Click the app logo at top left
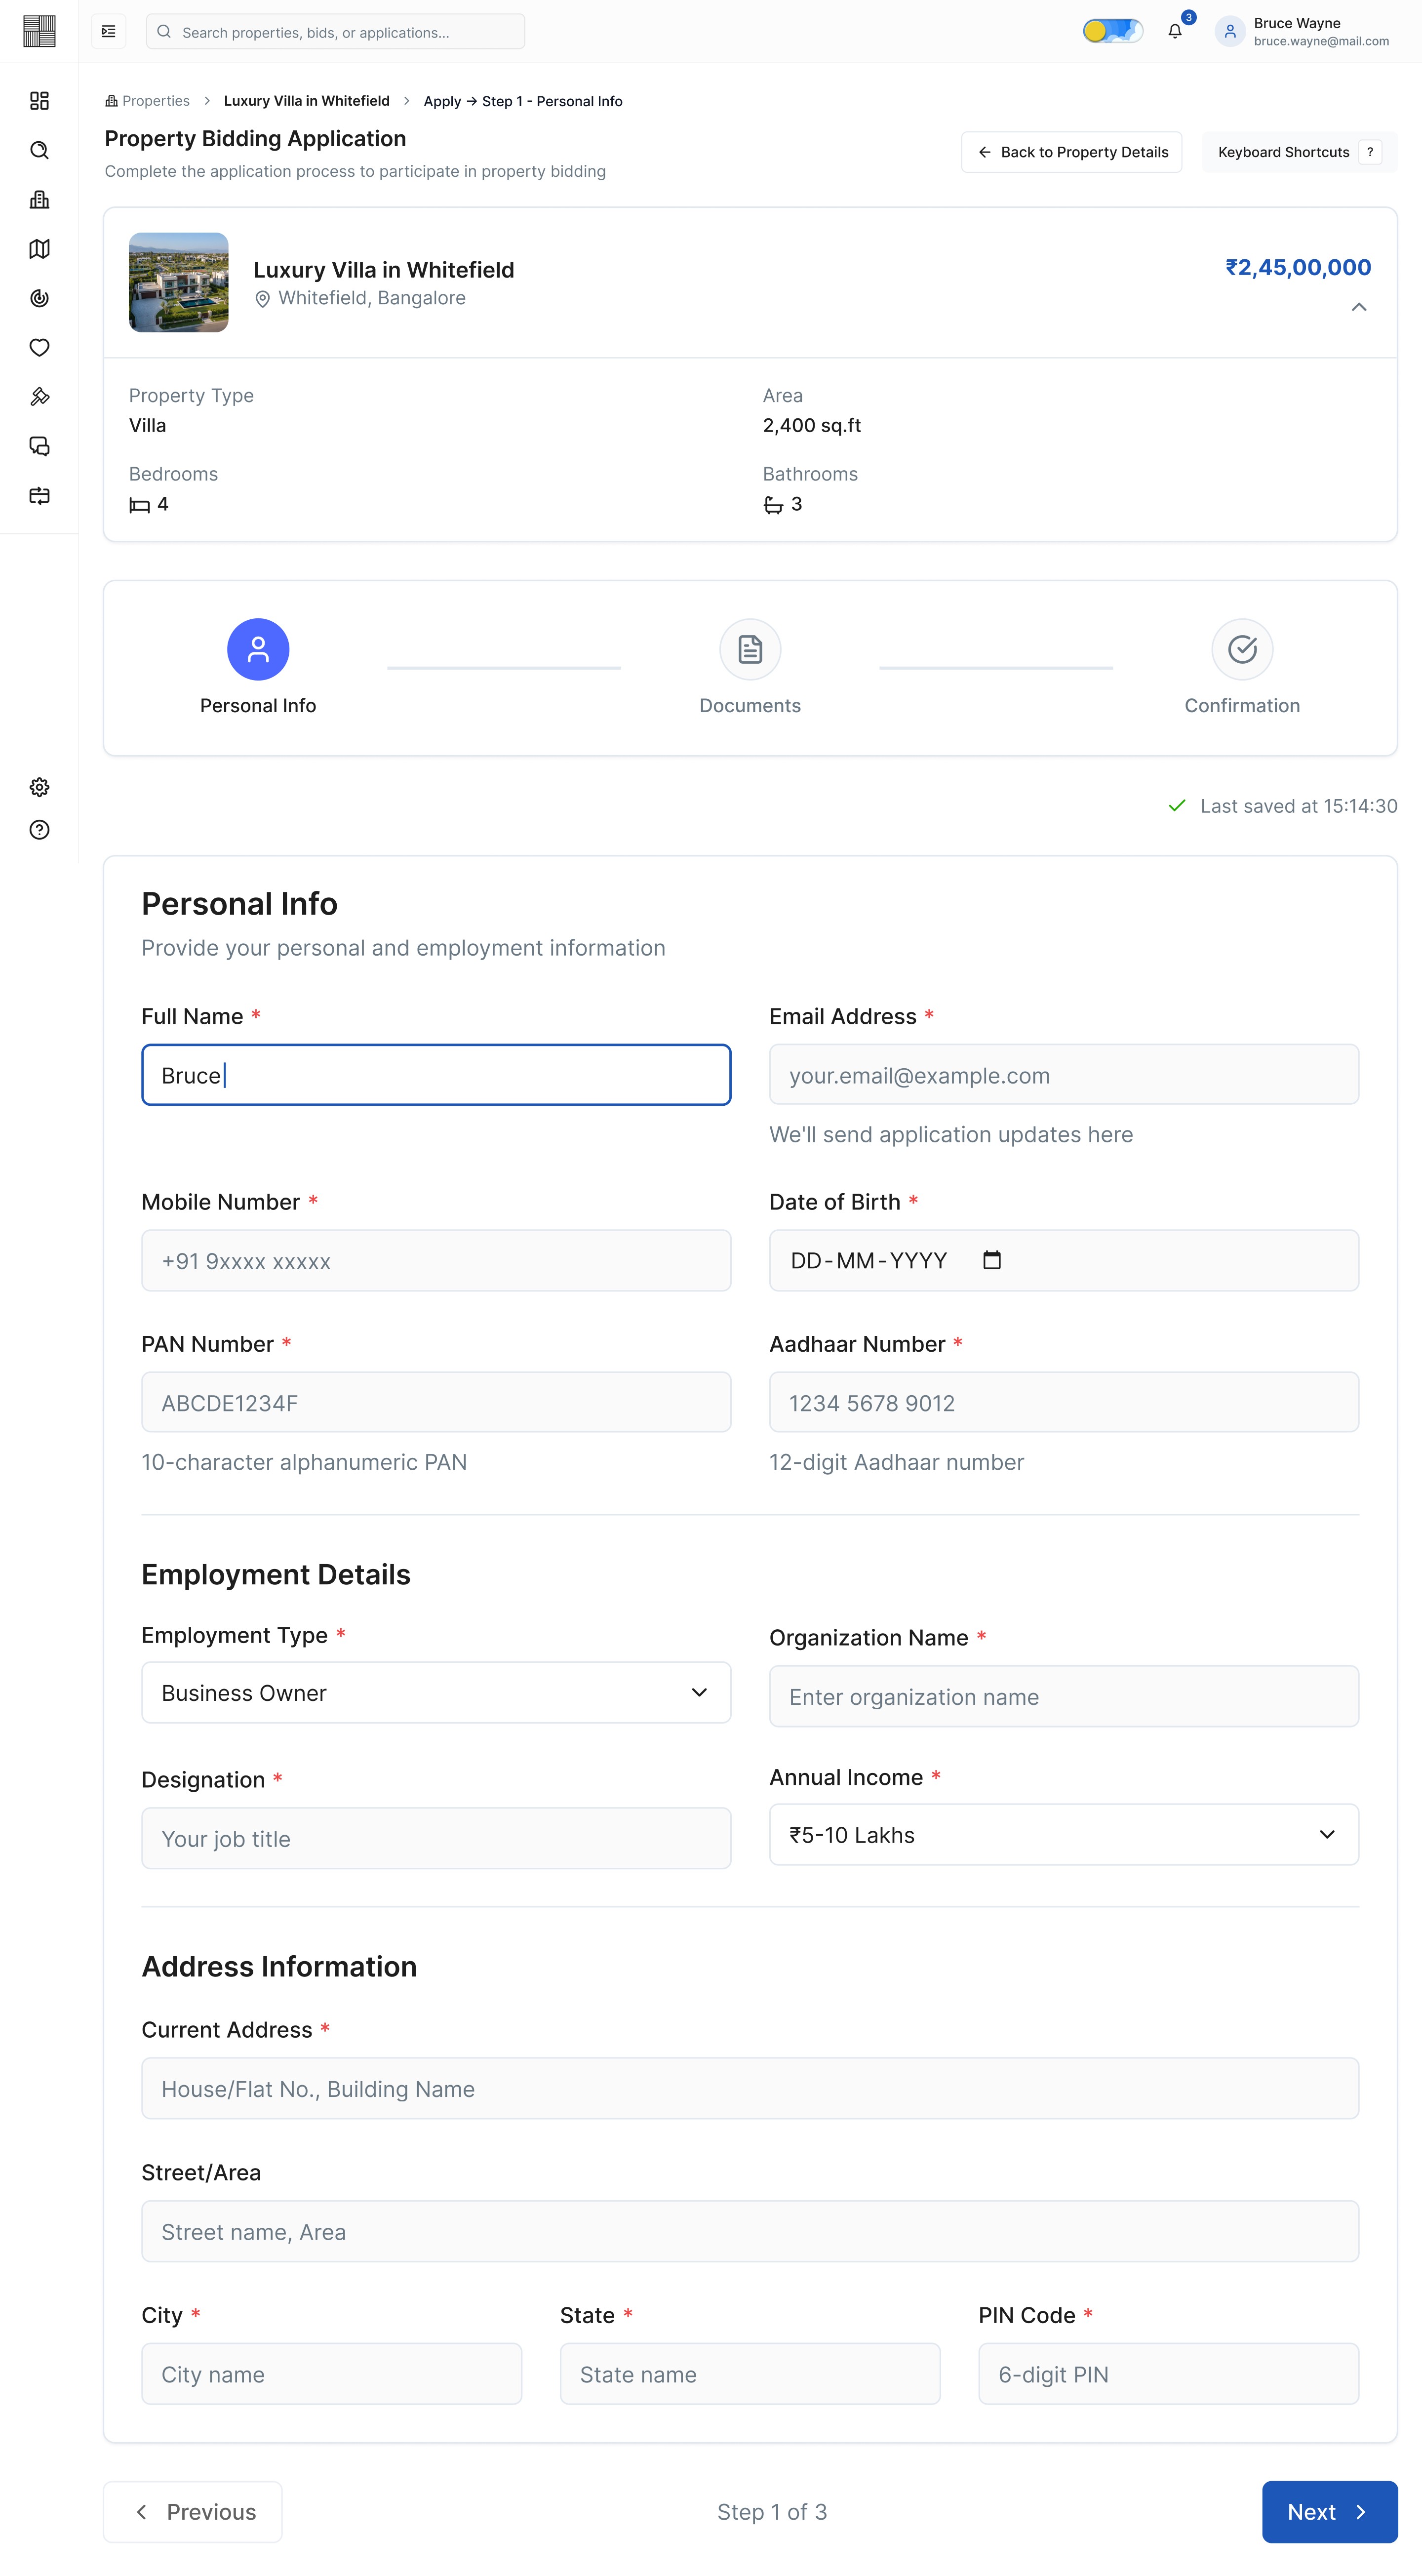This screenshot has width=1422, height=2576. point(39,31)
